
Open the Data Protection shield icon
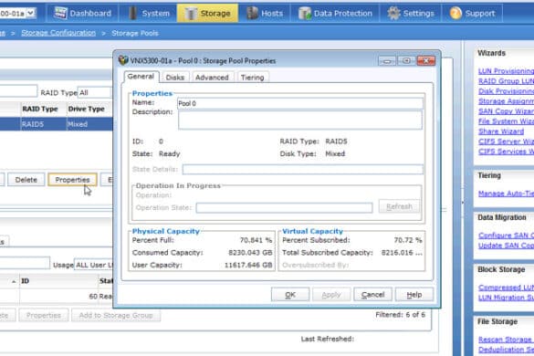[x=305, y=14]
